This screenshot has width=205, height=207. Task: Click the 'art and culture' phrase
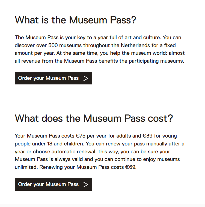pyautogui.click(x=143, y=38)
